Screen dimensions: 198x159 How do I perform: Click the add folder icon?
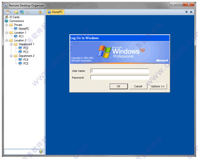point(16,12)
